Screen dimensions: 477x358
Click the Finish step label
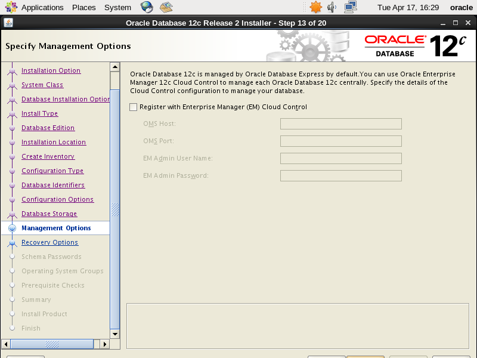click(x=31, y=328)
